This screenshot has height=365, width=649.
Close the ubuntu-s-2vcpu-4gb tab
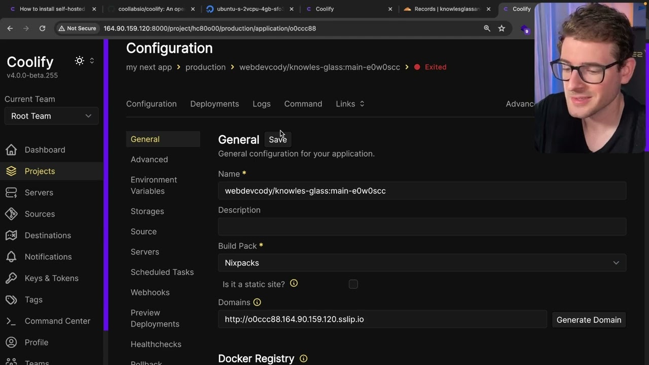pyautogui.click(x=292, y=9)
